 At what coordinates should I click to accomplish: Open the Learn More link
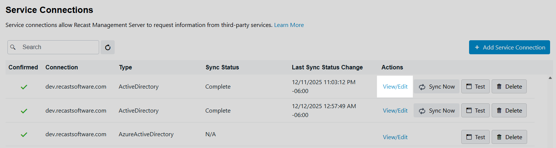pos(289,25)
